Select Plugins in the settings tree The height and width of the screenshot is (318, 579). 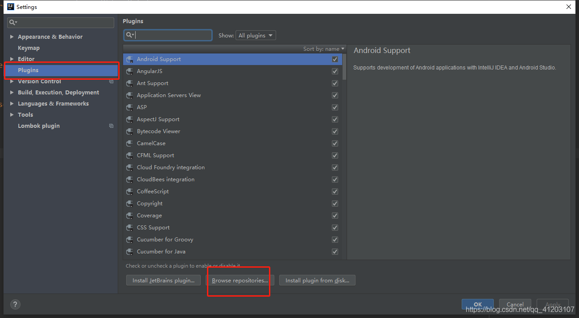[x=62, y=70]
